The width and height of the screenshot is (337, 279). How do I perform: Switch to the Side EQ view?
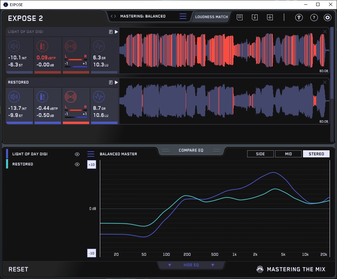[260, 154]
